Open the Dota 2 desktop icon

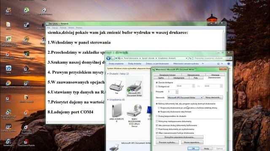(8, 99)
